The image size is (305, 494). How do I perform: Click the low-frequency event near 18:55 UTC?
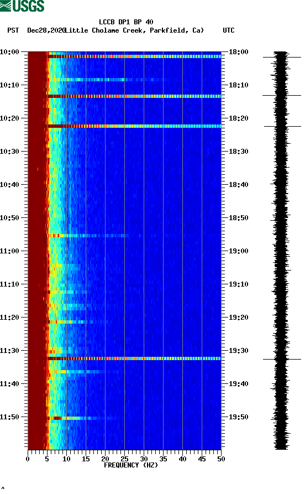click(x=88, y=236)
